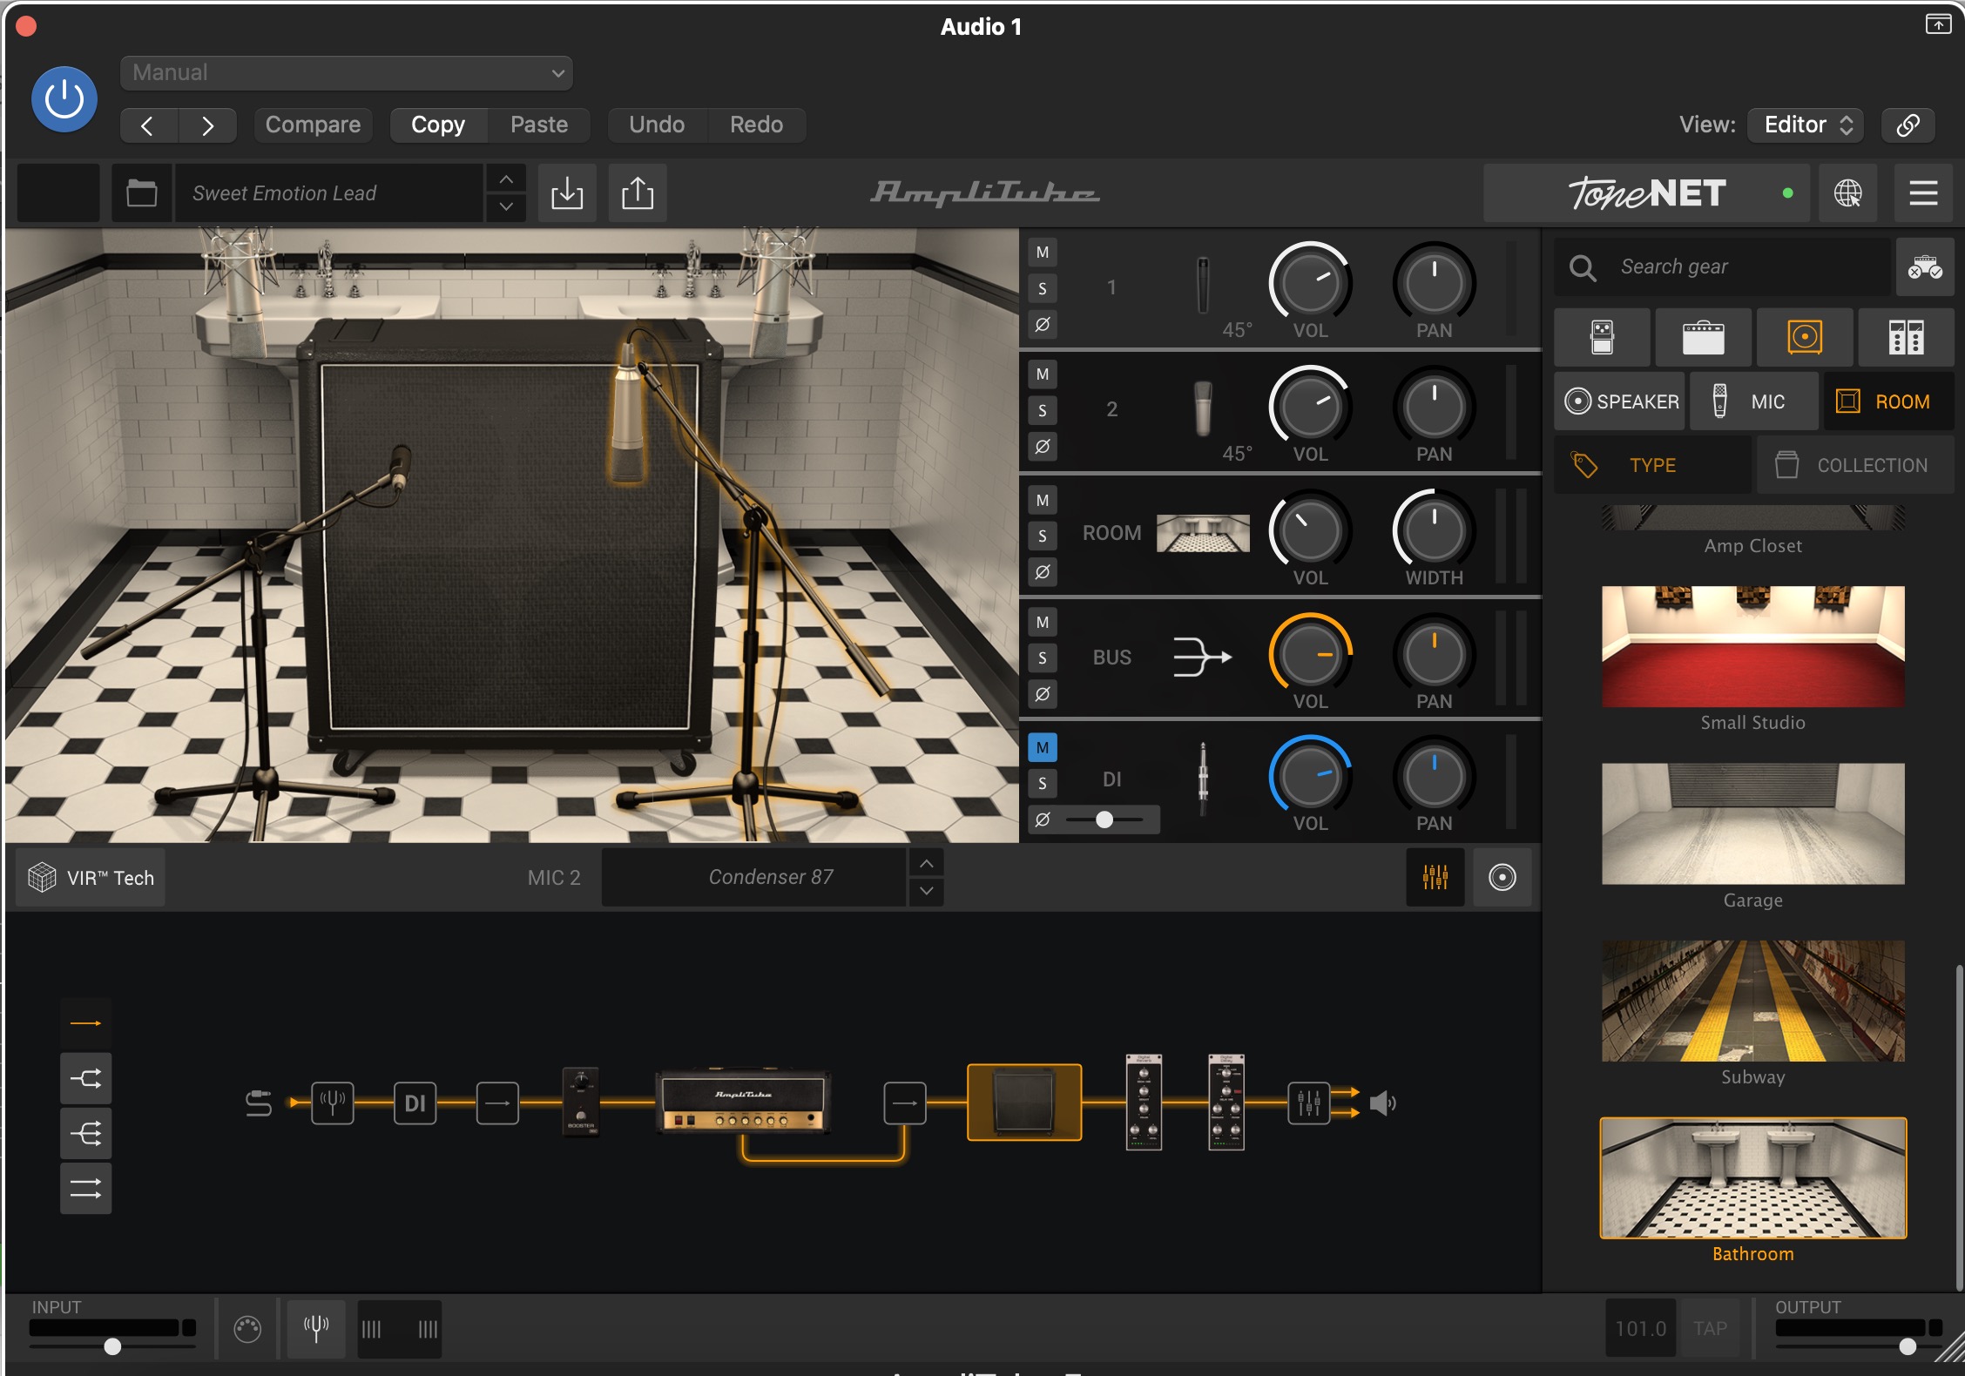Mute the ROOM channel
Image resolution: width=1965 pixels, height=1376 pixels.
pyautogui.click(x=1043, y=500)
